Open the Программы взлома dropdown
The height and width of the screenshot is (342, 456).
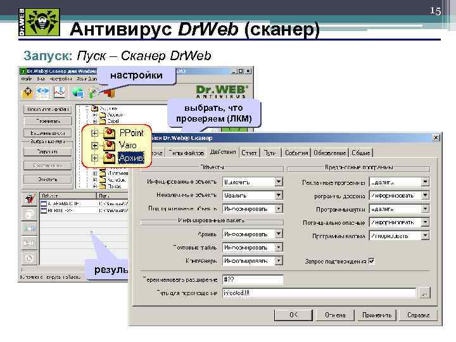click(425, 236)
